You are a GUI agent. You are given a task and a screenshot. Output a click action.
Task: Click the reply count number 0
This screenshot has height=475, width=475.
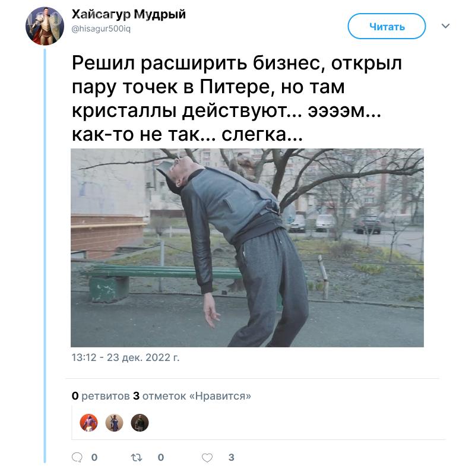coord(94,457)
